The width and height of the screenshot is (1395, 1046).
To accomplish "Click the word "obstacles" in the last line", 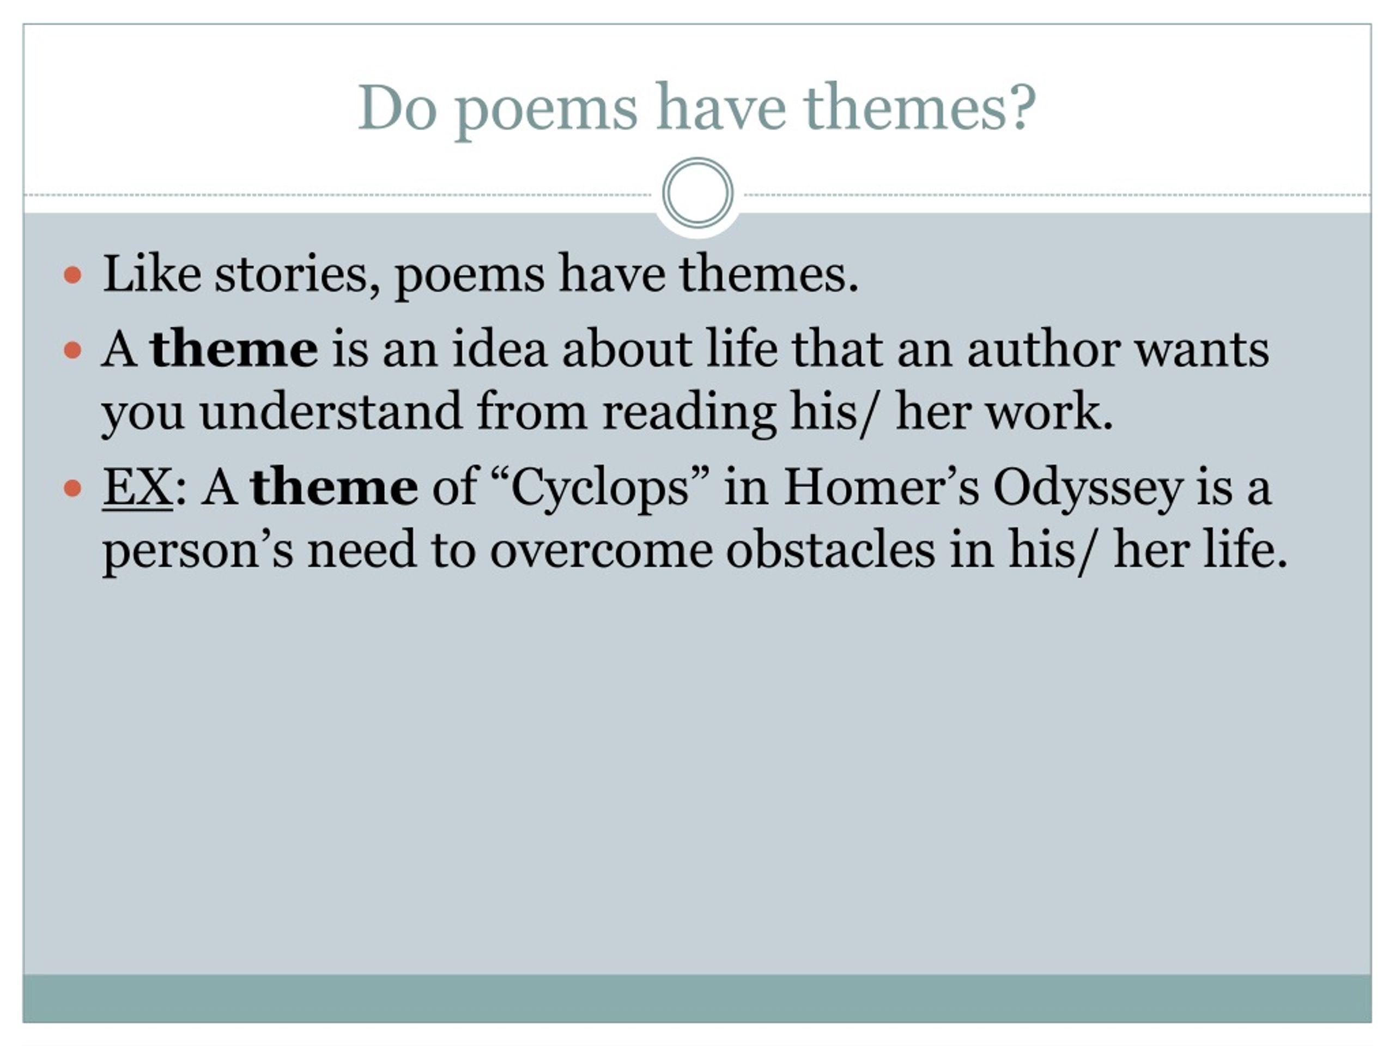I will point(830,549).
